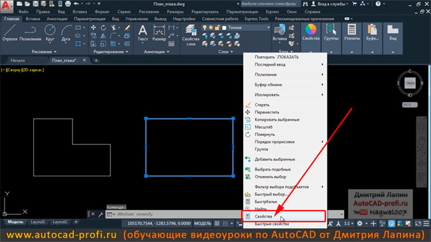
Task: Click the МСК coordinate system button
Action: pyautogui.click(x=410, y=105)
